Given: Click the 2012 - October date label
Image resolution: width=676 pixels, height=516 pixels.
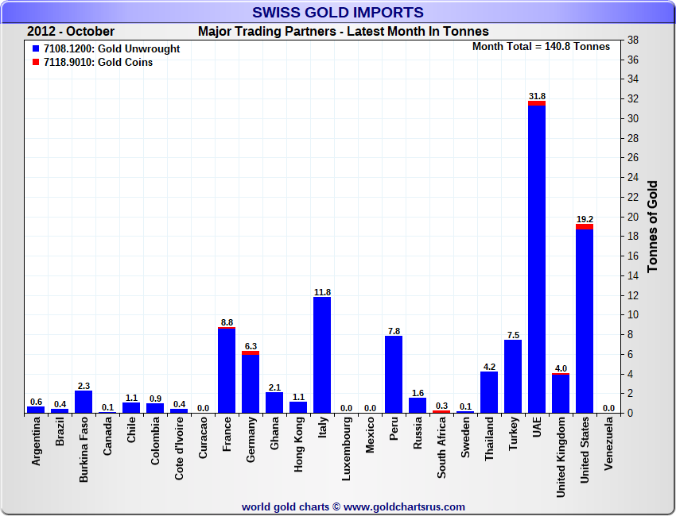Looking at the screenshot, I should (71, 32).
